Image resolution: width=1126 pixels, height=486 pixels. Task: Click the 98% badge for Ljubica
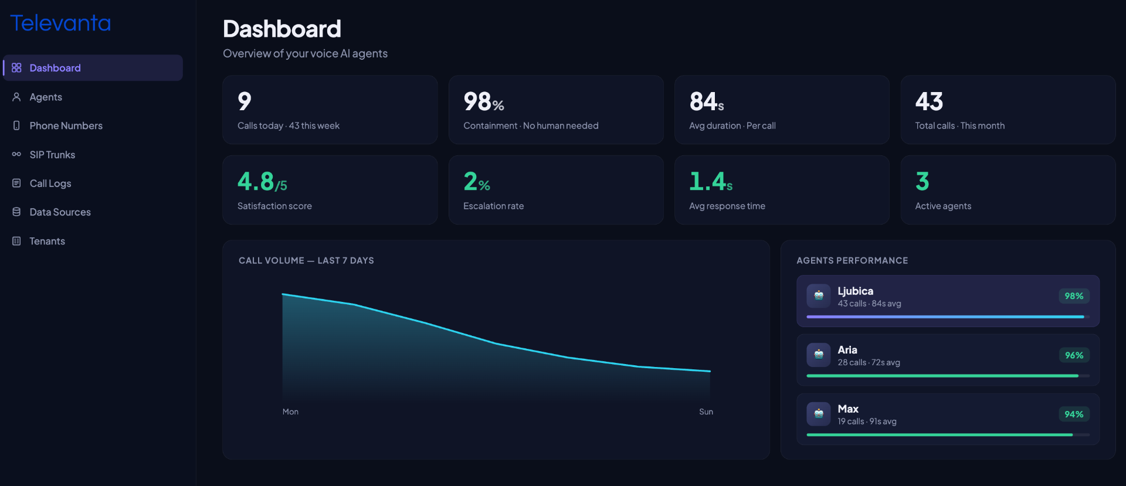pos(1074,296)
